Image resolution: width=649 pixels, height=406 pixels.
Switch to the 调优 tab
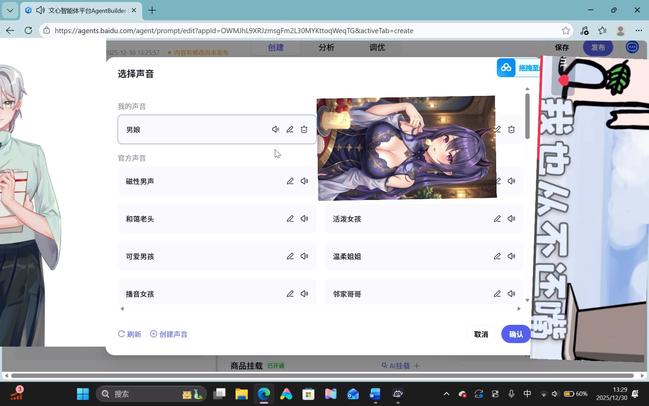[x=377, y=47]
